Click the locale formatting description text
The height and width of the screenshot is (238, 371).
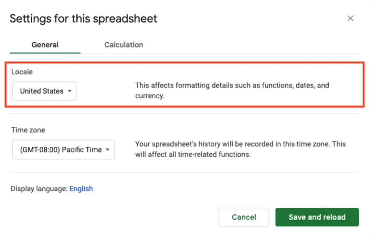point(232,91)
